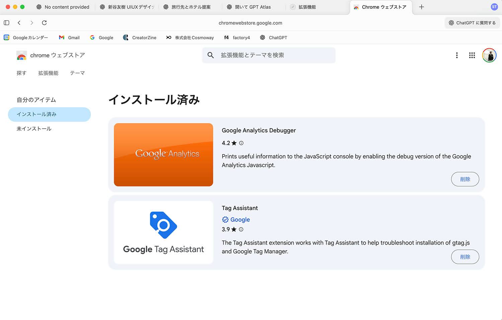Image resolution: width=502 pixels, height=320 pixels.
Task: Open the three-dot more options menu
Action: coord(456,55)
